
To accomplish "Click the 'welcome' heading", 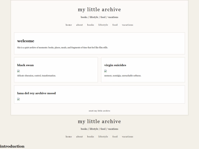I will click(x=26, y=41).
